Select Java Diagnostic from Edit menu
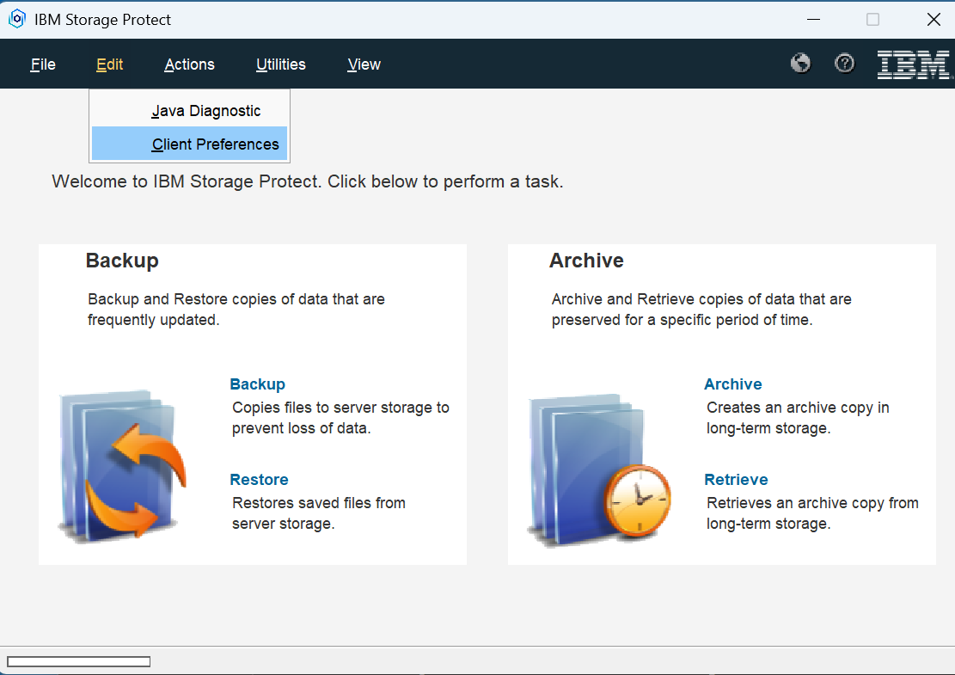Viewport: 955px width, 675px height. pos(205,111)
